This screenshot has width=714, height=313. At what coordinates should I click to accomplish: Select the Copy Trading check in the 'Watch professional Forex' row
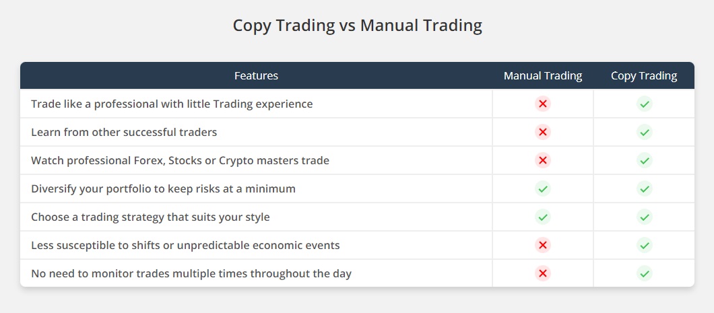pyautogui.click(x=645, y=160)
